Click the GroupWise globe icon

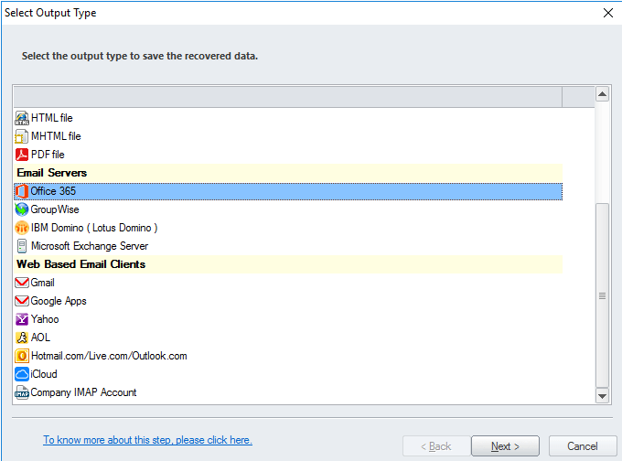[22, 209]
